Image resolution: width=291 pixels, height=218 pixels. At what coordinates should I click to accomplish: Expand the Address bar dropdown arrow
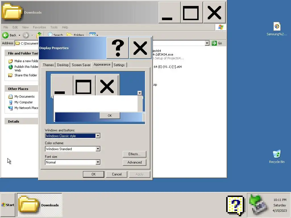click(x=207, y=43)
